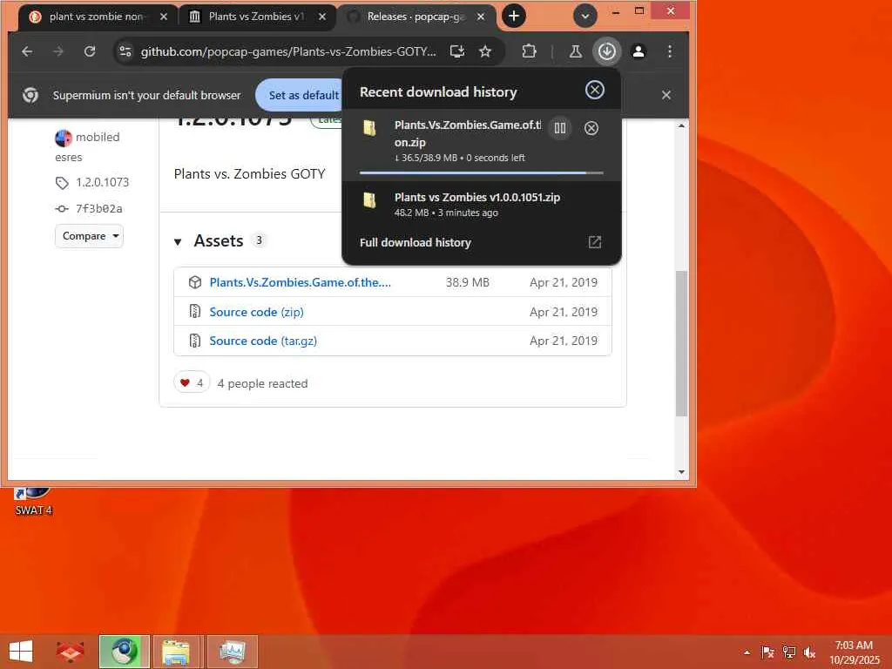Click the package icon beside the game asset
Viewport: 892px width, 669px height.
pos(194,282)
